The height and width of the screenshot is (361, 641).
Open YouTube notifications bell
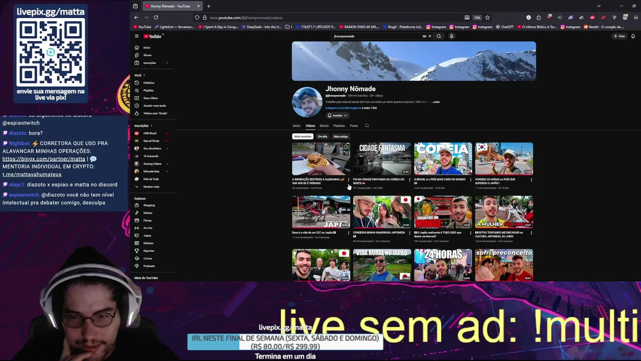pos(633,36)
